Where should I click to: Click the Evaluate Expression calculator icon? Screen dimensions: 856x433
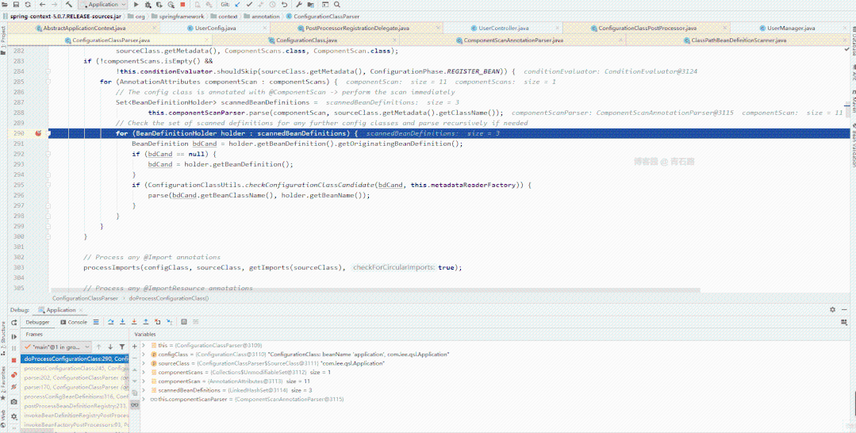point(184,322)
